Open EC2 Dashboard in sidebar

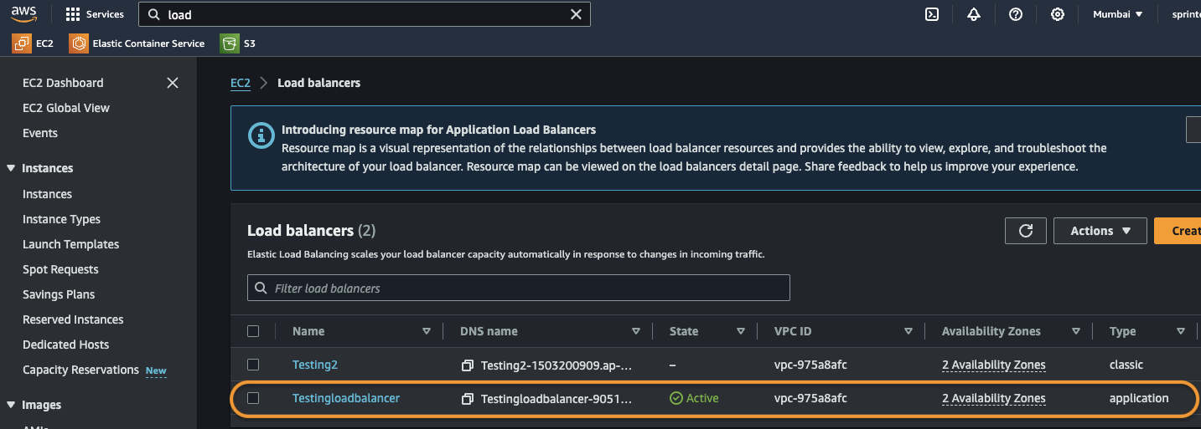[63, 83]
